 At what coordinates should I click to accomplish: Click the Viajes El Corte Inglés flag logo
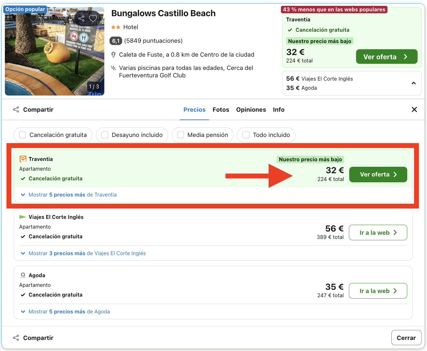tap(23, 217)
